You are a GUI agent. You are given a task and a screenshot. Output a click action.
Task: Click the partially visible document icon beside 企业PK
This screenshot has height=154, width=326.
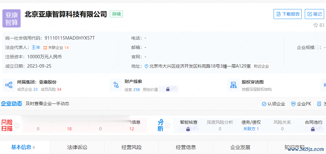(x=319, y=104)
